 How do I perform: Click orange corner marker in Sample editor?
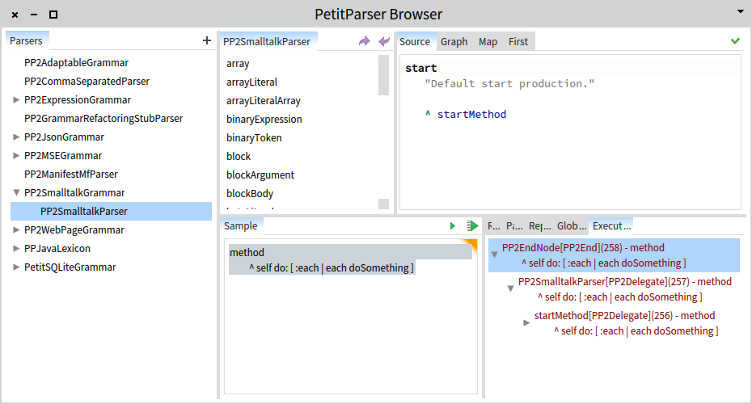pyautogui.click(x=471, y=244)
